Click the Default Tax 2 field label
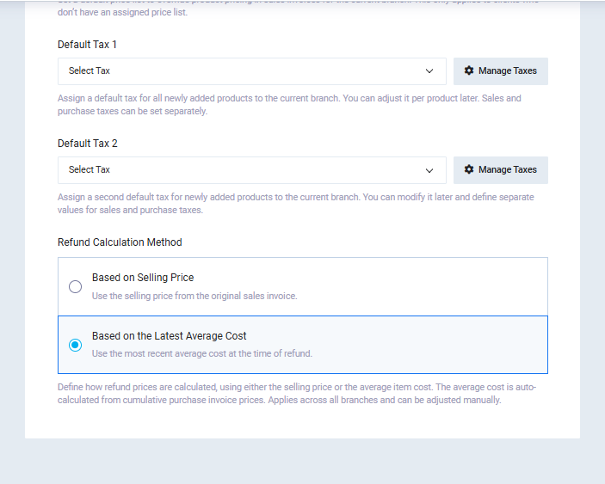Screen dimensions: 605x484 [x=88, y=144]
